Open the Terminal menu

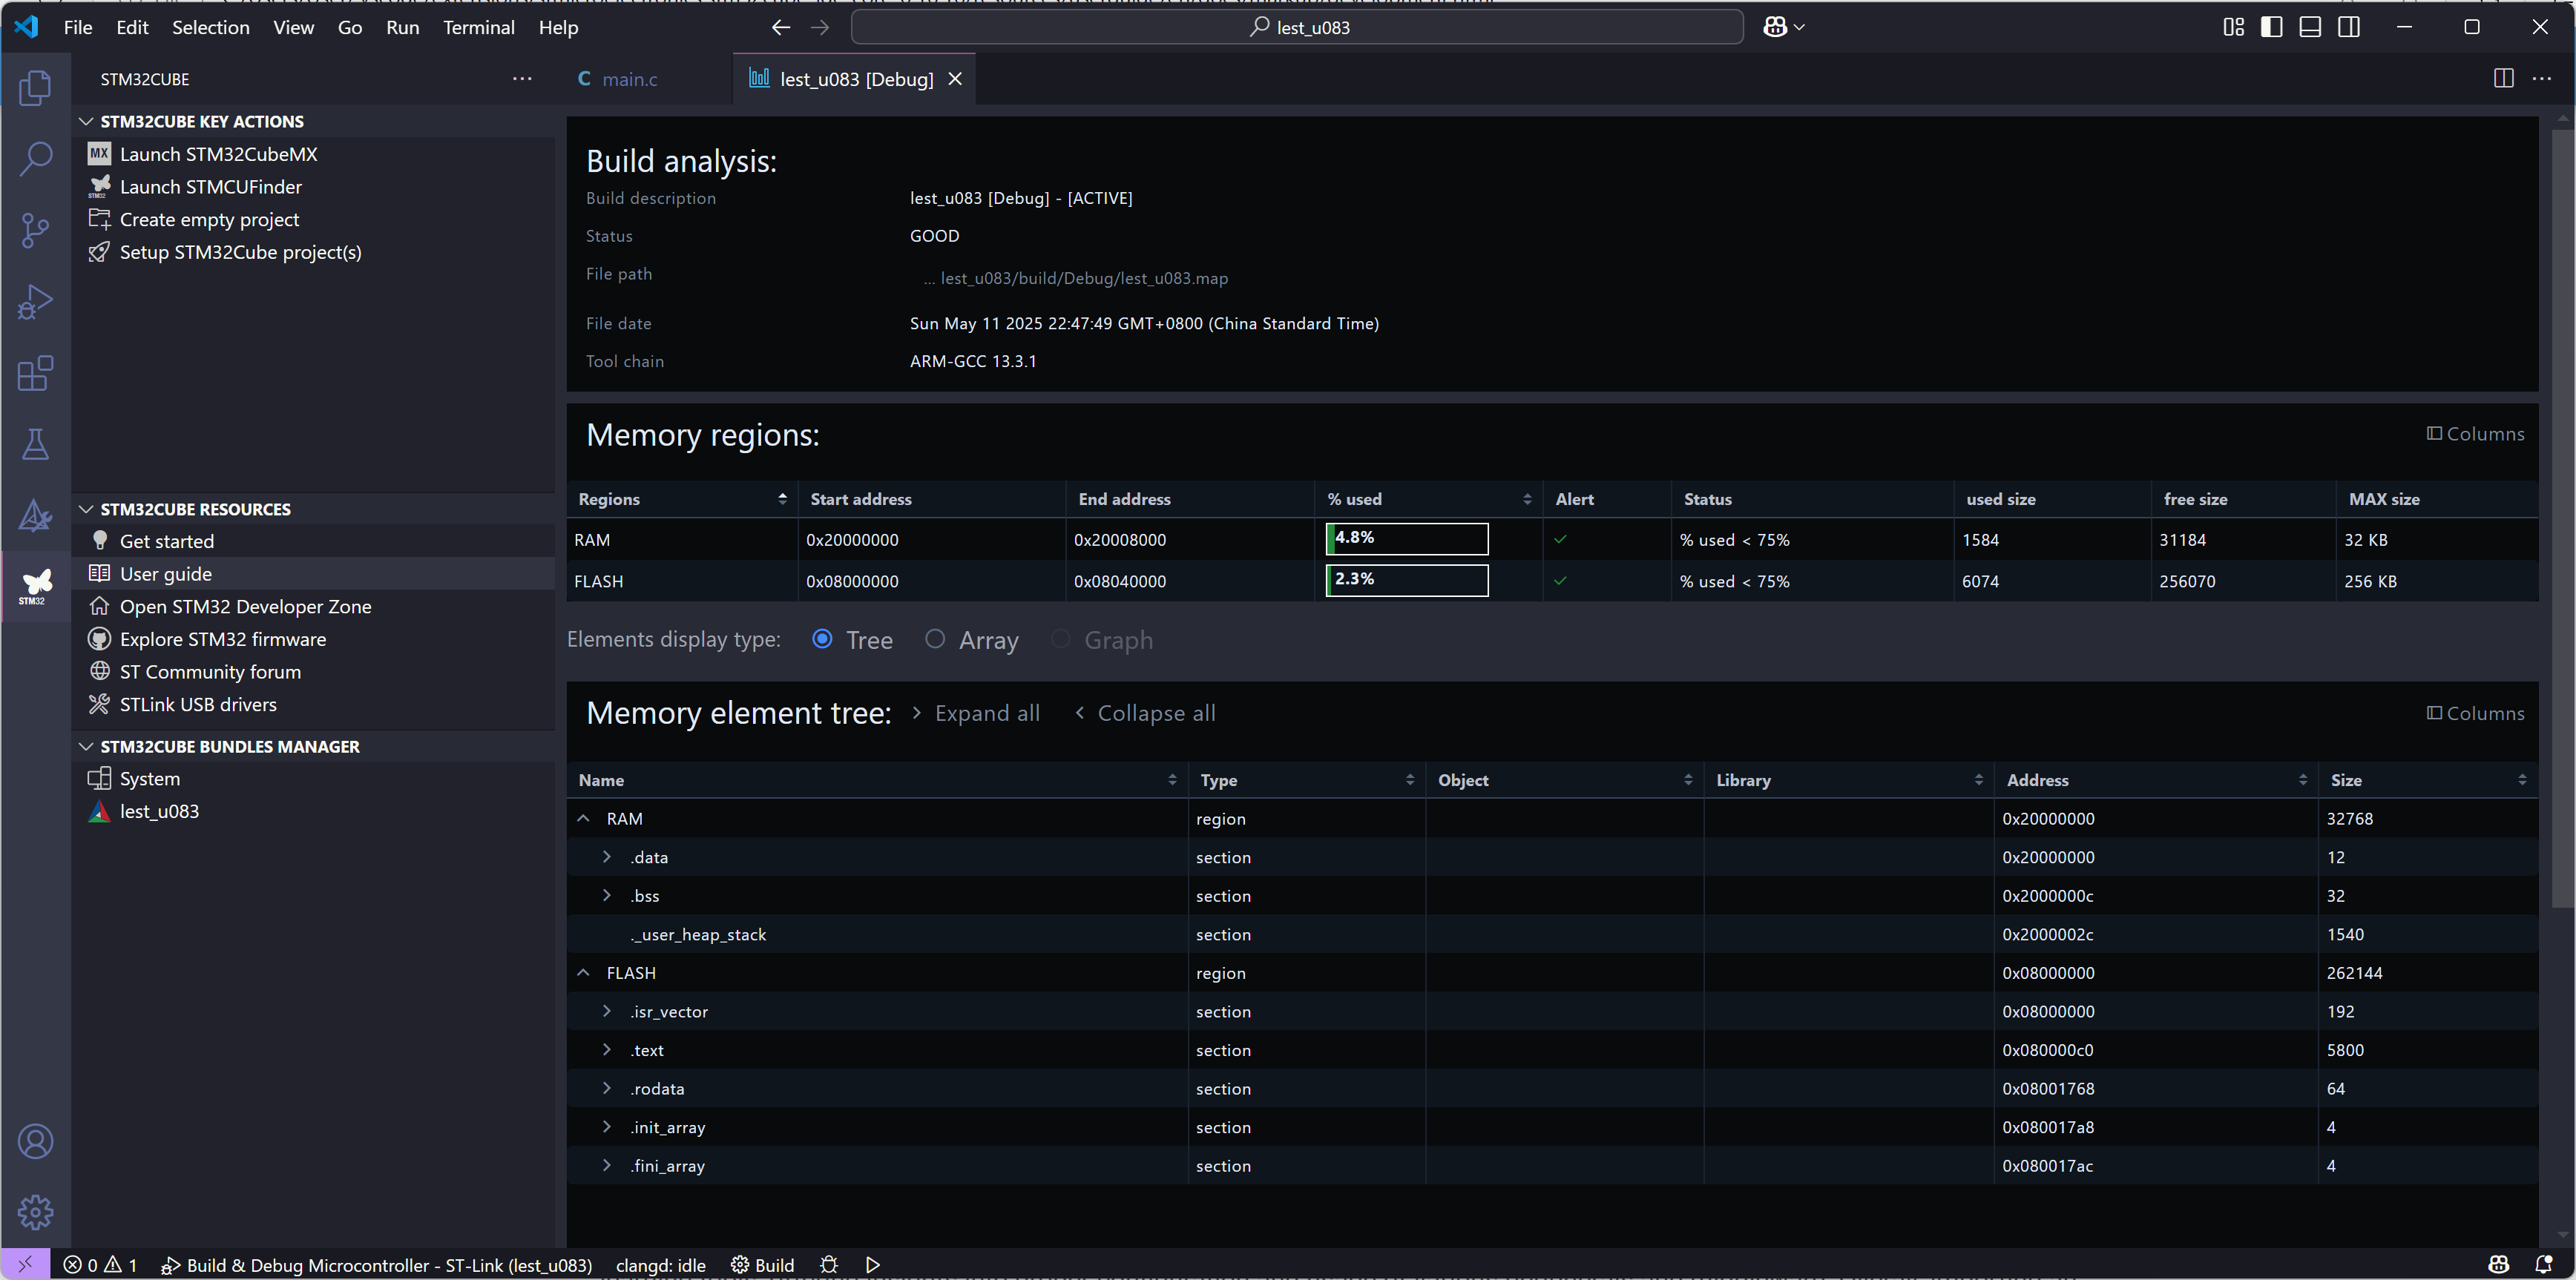(478, 27)
